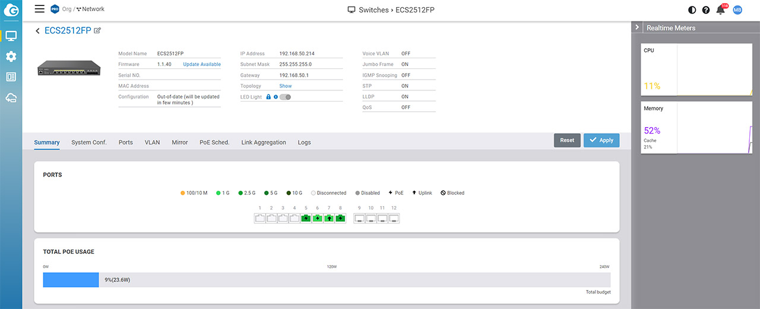Click the Update Available firmware link
Viewport: 760px width, 309px height.
(x=202, y=64)
